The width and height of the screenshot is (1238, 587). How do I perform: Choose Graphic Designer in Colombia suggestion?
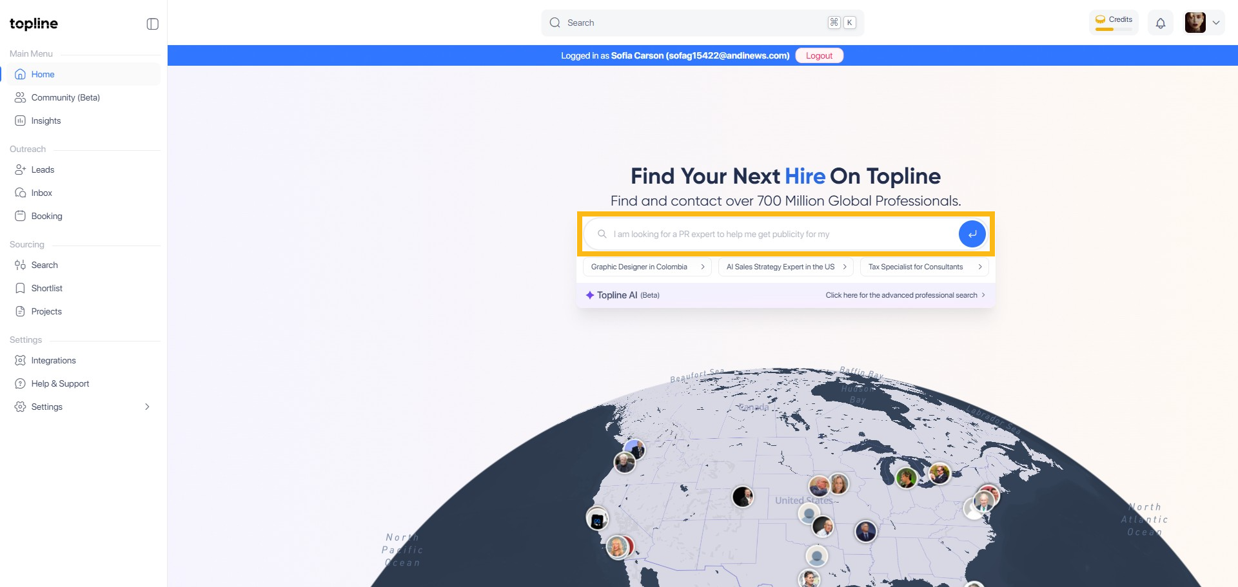647,267
